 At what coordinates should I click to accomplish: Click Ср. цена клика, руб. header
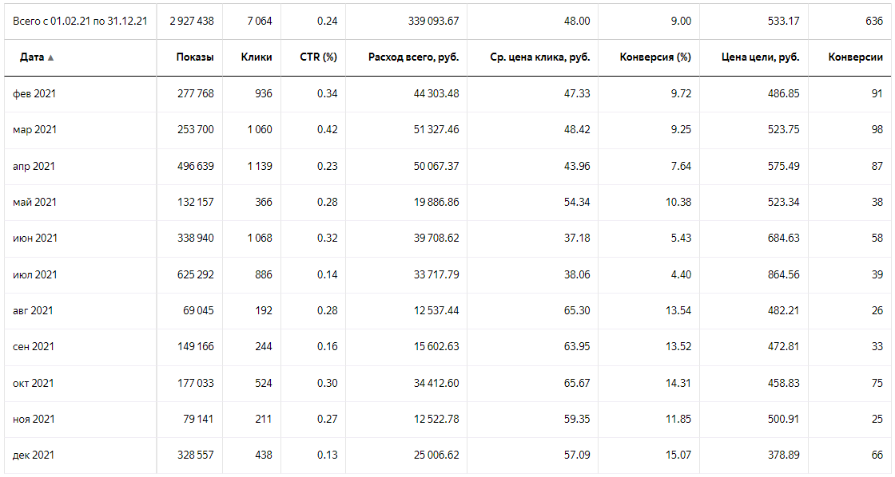[x=540, y=57]
